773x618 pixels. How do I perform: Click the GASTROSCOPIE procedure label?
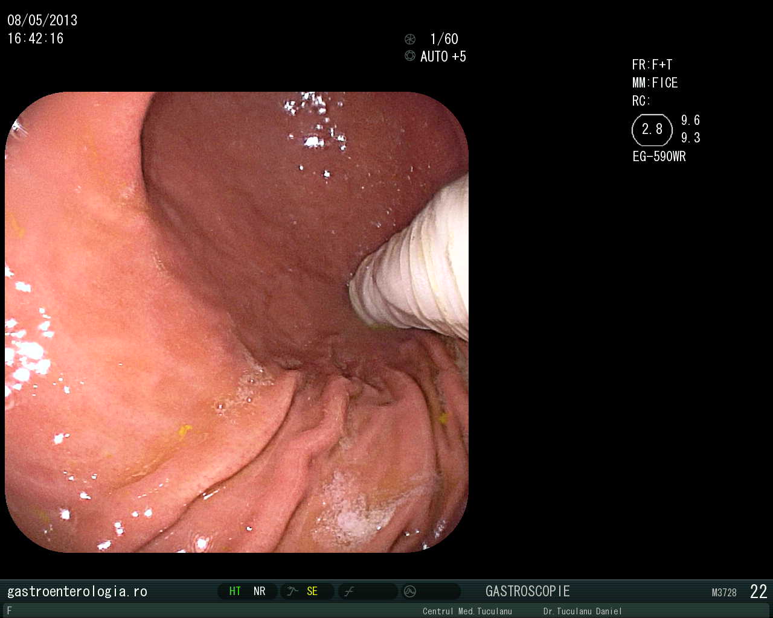(x=528, y=591)
